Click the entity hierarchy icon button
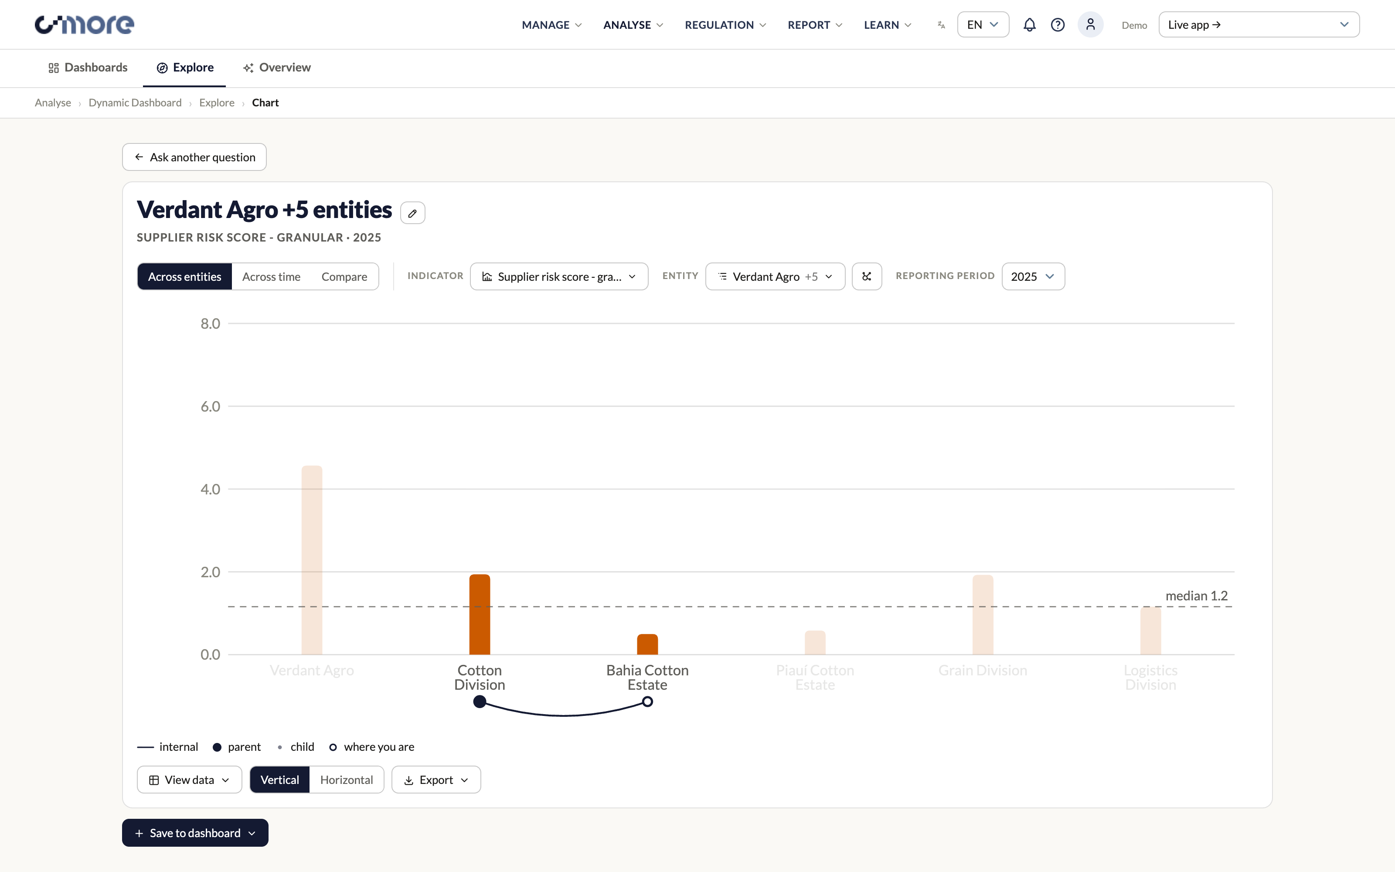The image size is (1395, 872). pos(867,276)
